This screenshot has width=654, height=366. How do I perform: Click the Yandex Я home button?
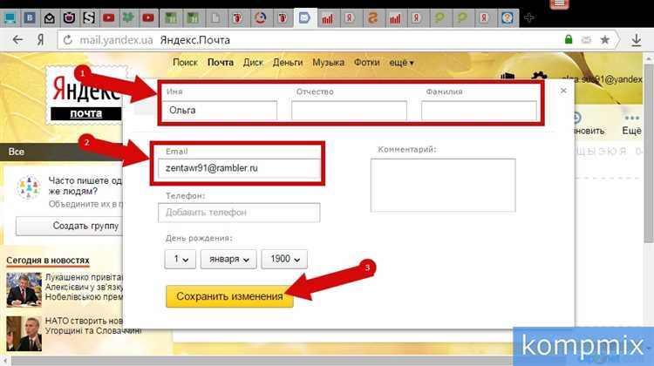pos(40,40)
